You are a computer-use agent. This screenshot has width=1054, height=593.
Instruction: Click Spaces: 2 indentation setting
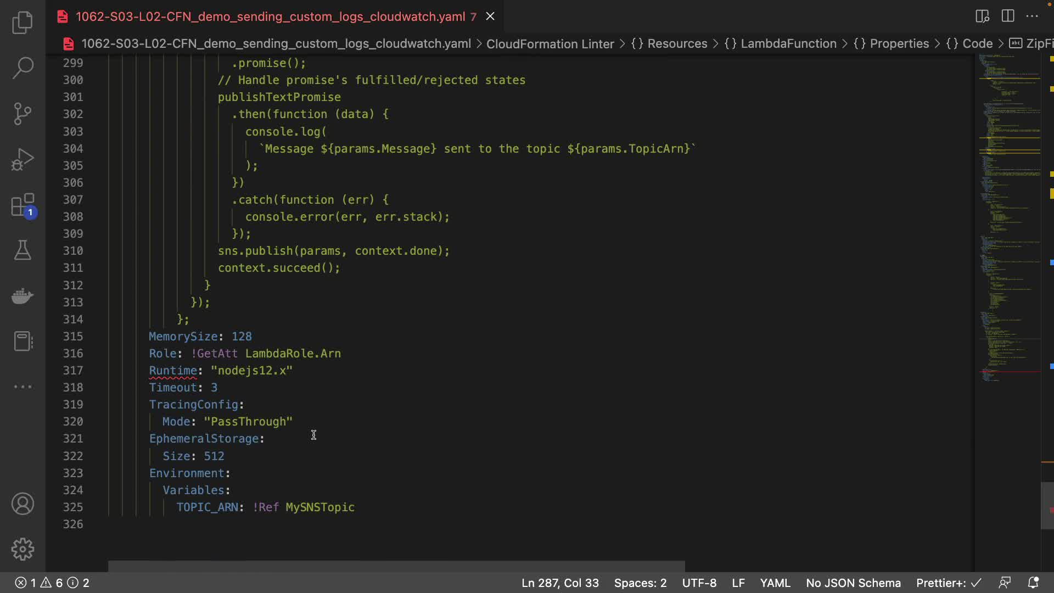tap(640, 583)
